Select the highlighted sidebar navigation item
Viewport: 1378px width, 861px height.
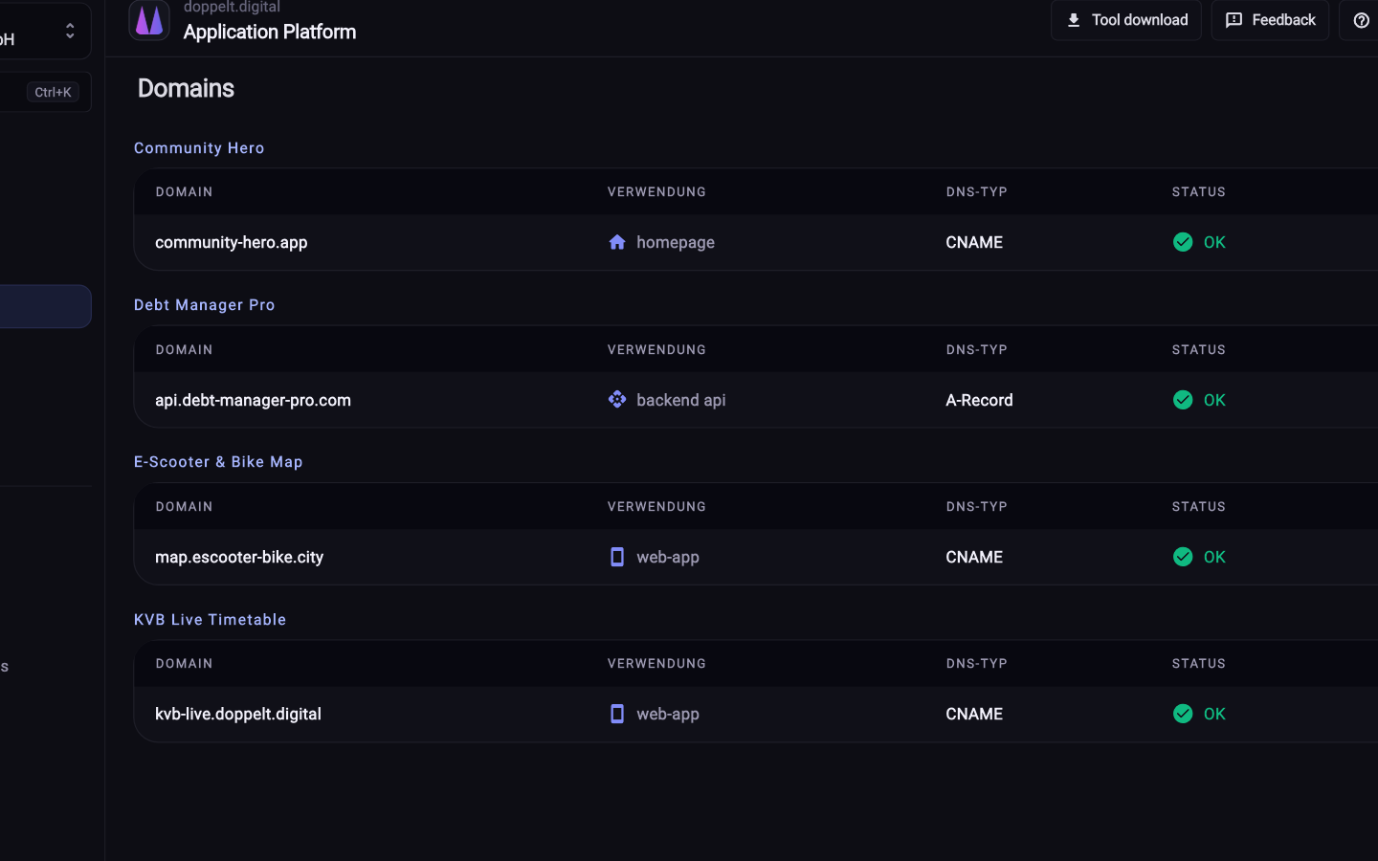point(46,306)
